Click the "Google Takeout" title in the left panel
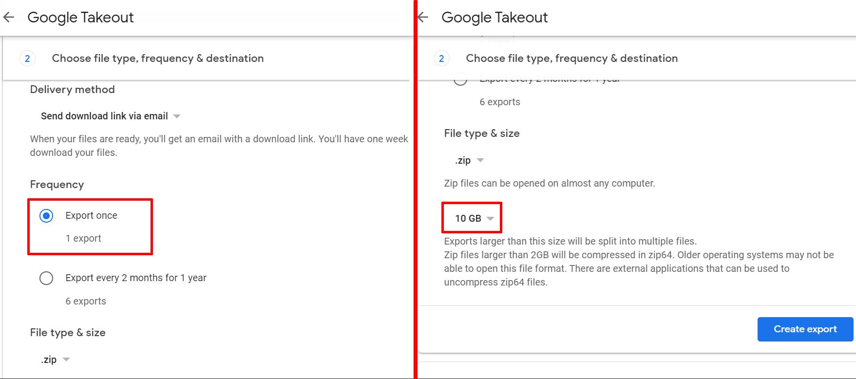856x379 pixels. click(x=80, y=18)
